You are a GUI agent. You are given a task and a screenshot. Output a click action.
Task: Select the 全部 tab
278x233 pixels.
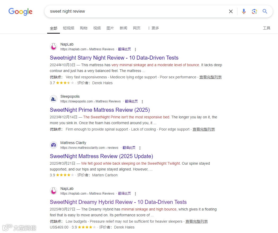54,28
